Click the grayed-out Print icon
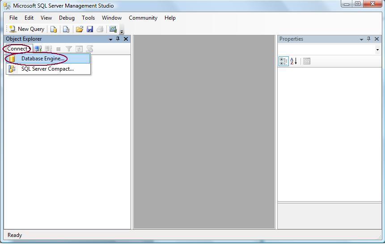Image resolution: width=385 pixels, height=245 pixels. tap(100, 29)
